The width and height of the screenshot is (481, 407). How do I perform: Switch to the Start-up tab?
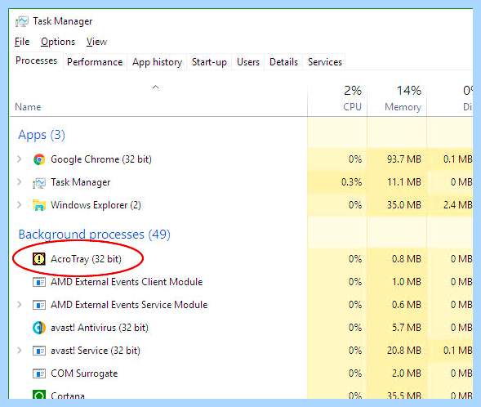point(209,62)
